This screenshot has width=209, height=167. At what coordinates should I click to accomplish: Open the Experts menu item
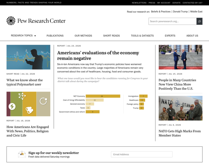[x=170, y=36]
